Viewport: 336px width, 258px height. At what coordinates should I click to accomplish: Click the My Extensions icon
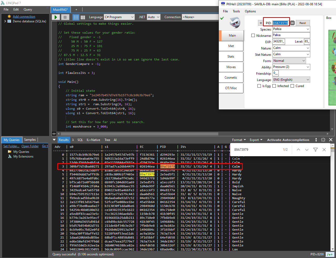pyautogui.click(x=10, y=156)
